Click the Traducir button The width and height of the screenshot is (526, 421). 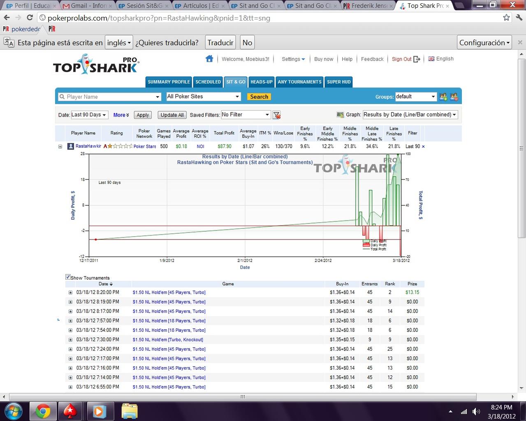click(x=220, y=42)
